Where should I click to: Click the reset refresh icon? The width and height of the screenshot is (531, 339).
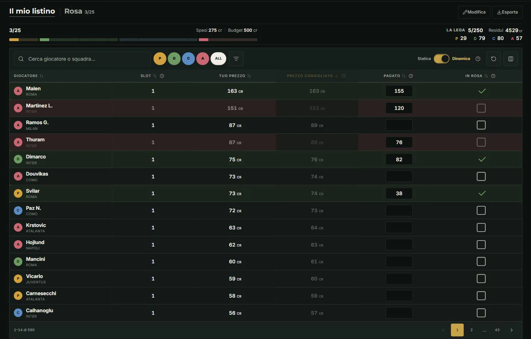[494, 59]
